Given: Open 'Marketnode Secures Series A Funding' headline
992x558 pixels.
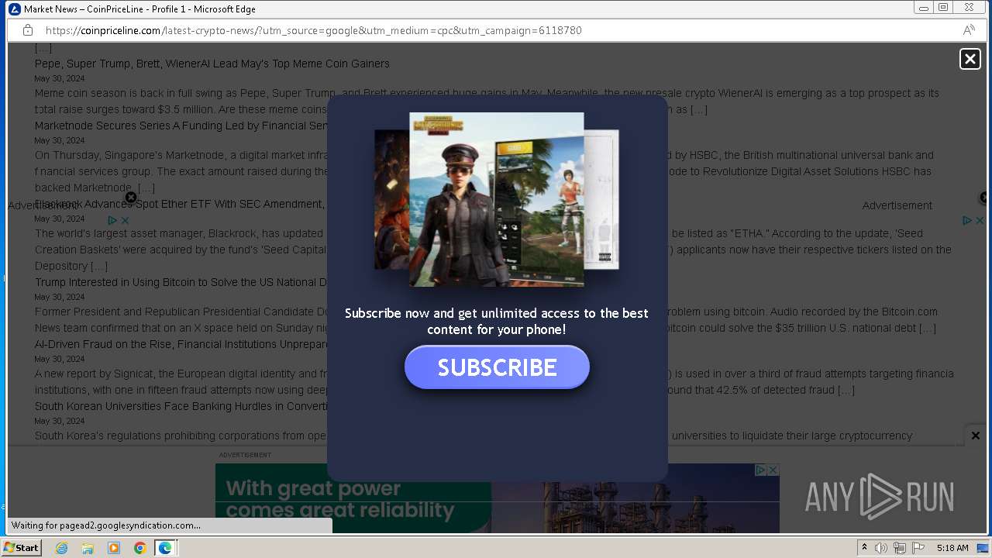Looking at the screenshot, I should [x=181, y=126].
